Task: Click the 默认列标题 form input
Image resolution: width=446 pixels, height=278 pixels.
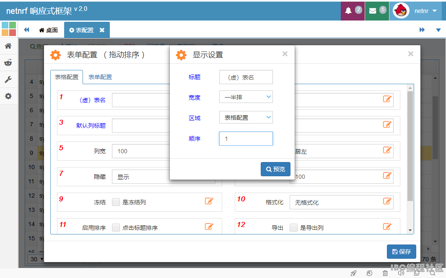Action: [x=141, y=126]
